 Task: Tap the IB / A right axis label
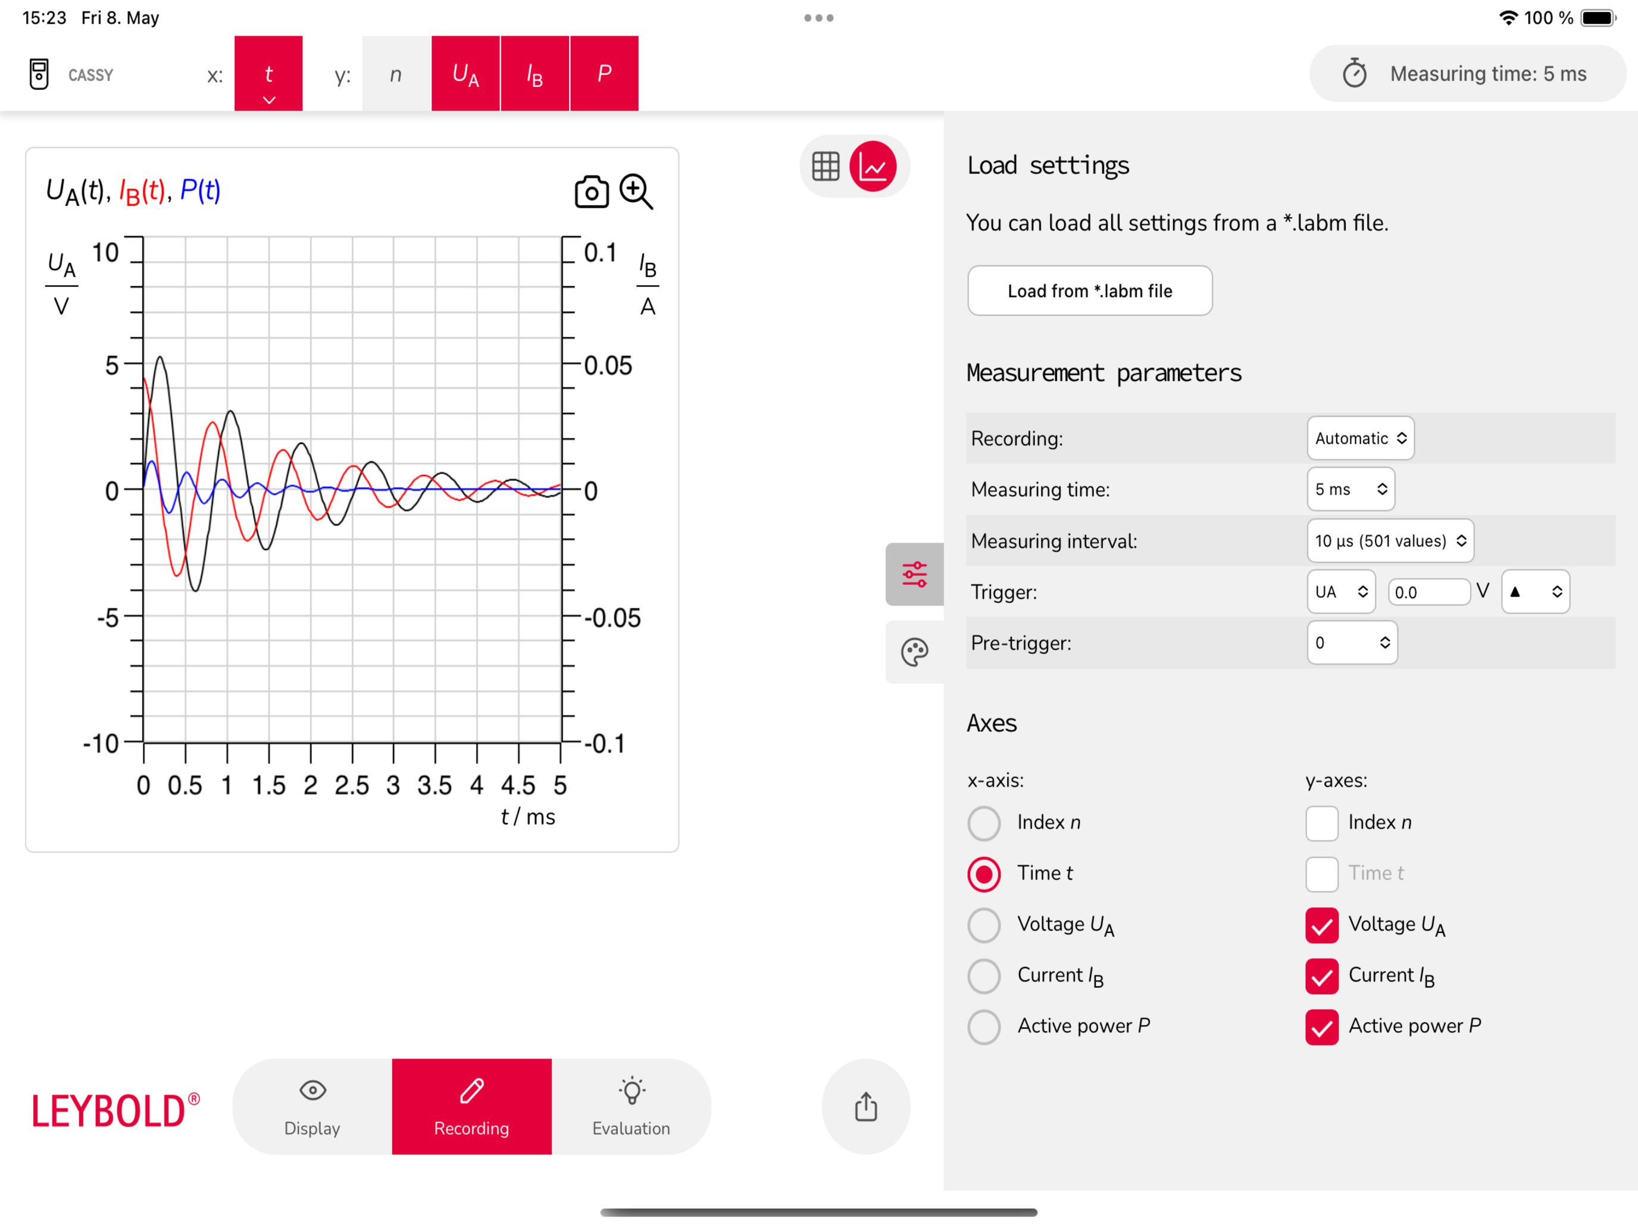click(x=648, y=284)
